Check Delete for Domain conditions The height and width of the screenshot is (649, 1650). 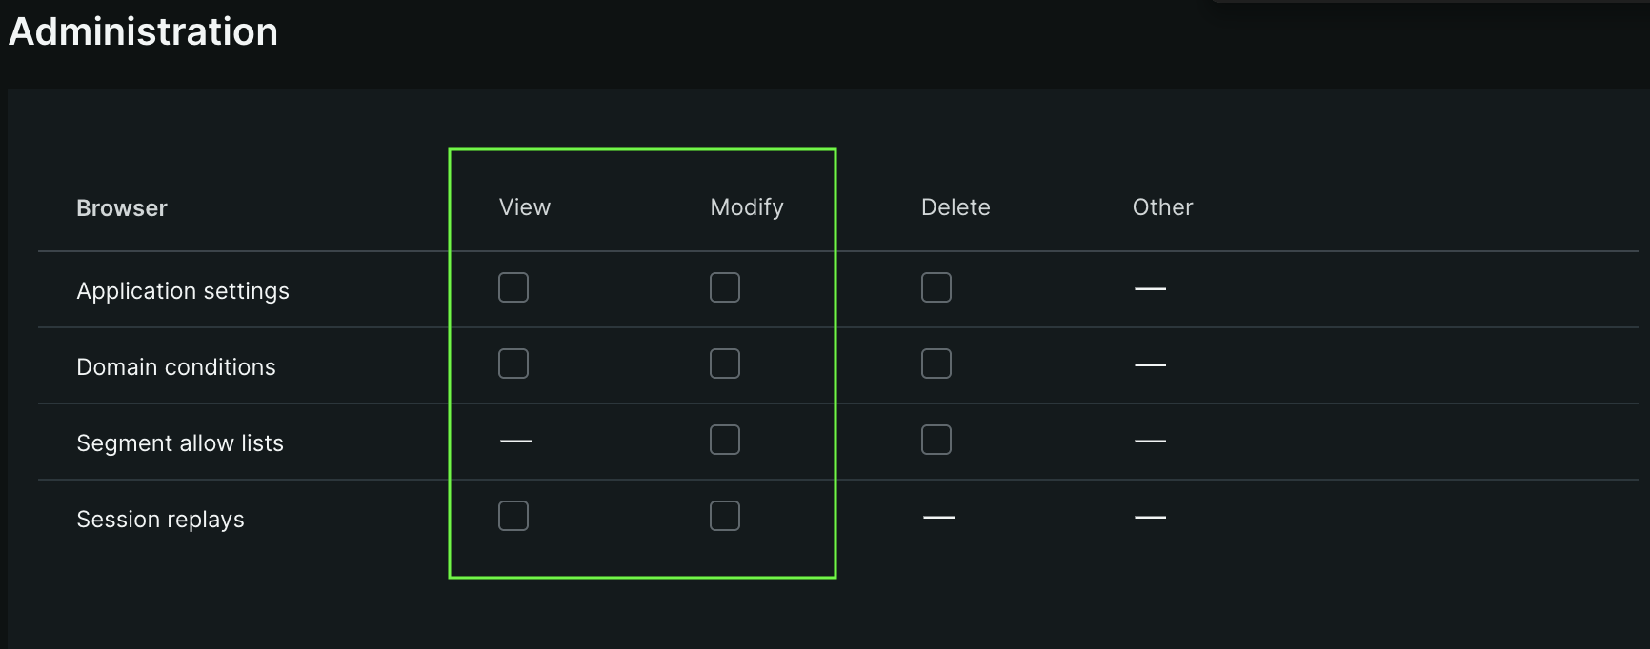pos(936,364)
